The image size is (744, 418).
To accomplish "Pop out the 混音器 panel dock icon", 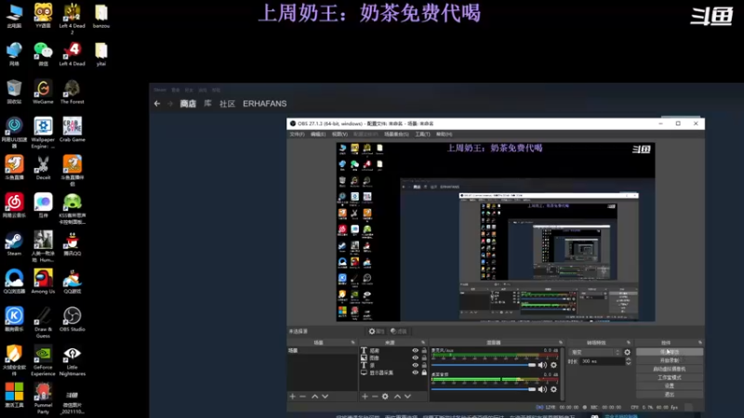I will tap(561, 342).
